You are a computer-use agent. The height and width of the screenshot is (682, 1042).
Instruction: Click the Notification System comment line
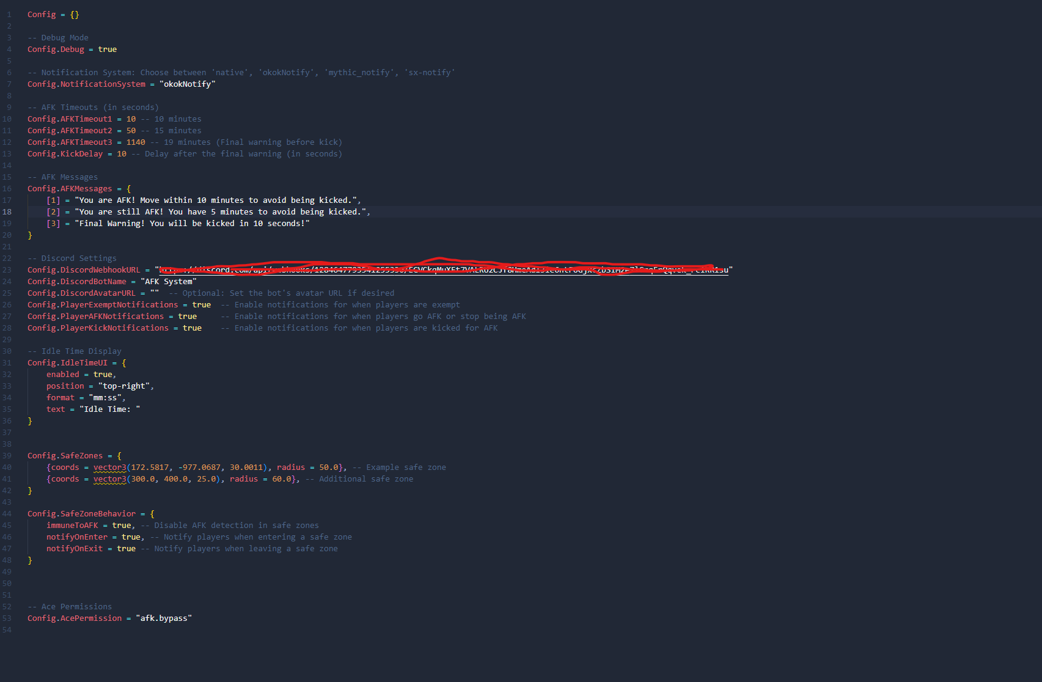coord(241,73)
